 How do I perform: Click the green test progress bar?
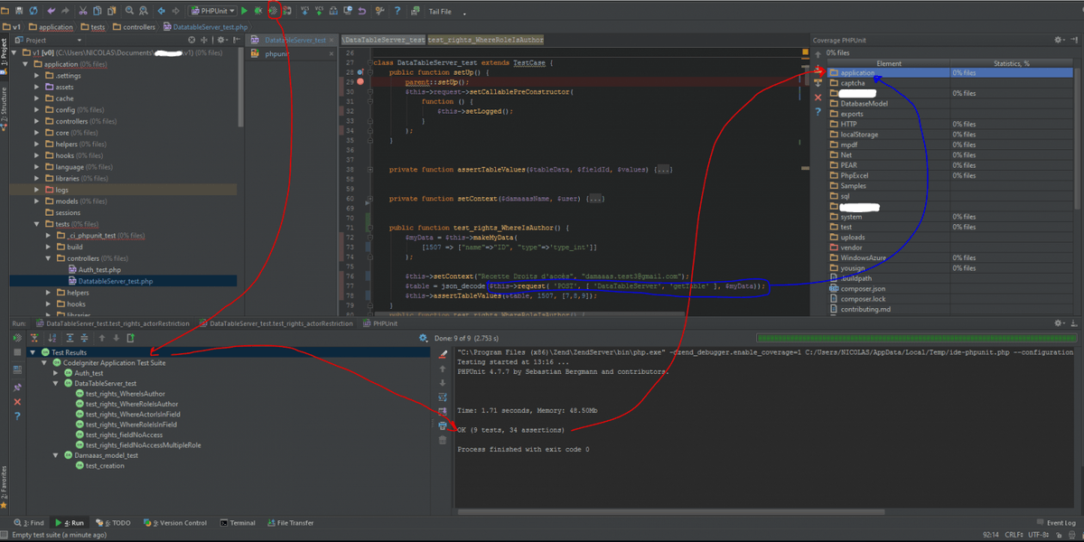point(916,338)
